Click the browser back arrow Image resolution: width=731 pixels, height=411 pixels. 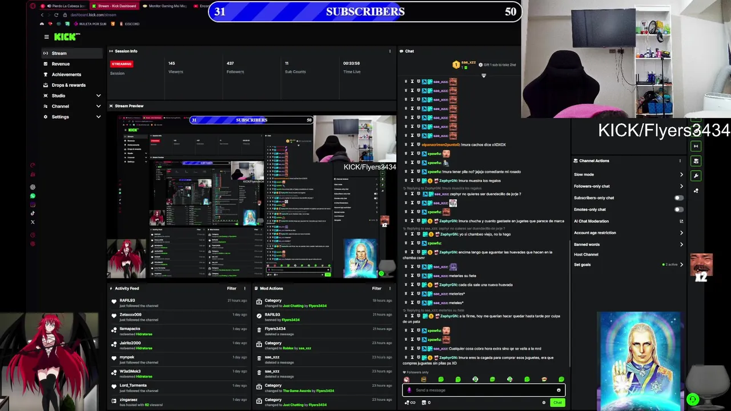pyautogui.click(x=42, y=15)
